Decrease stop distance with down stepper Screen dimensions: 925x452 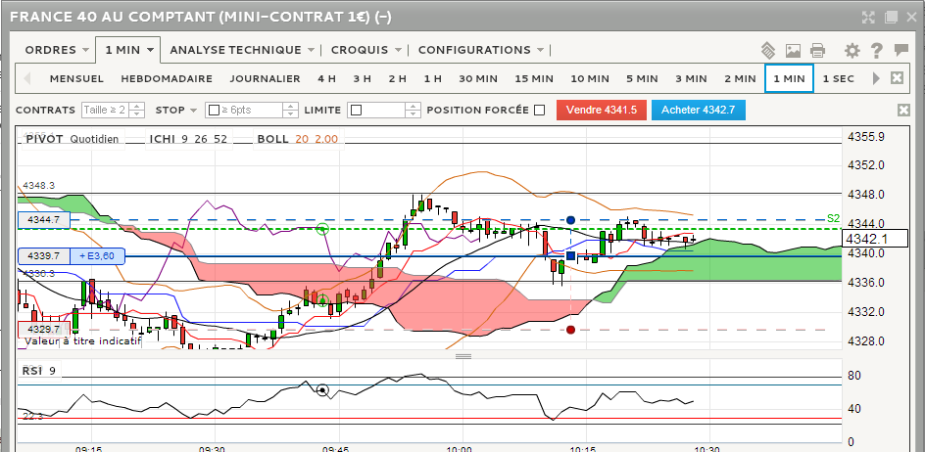[291, 113]
